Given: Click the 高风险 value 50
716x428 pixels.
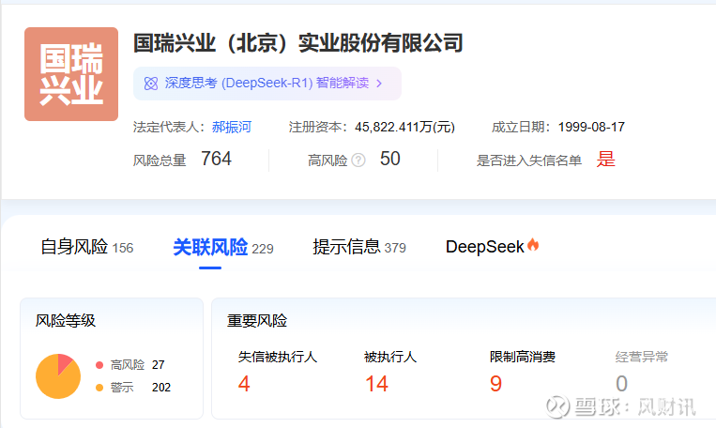Looking at the screenshot, I should (390, 159).
